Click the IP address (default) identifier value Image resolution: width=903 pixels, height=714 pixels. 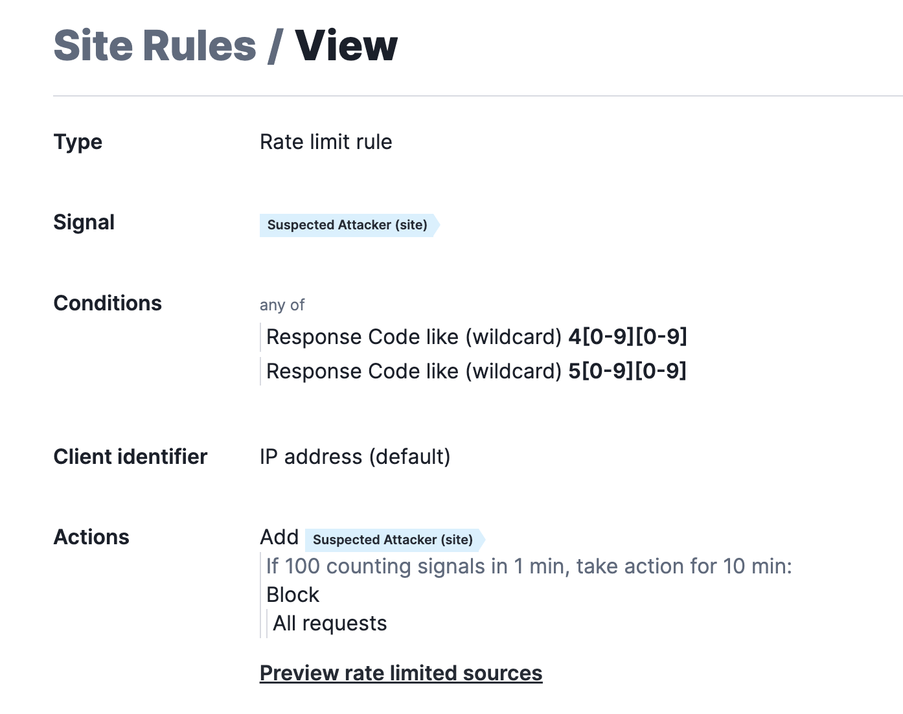[355, 456]
